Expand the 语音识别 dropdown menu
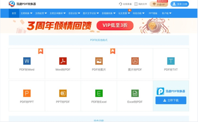The height and width of the screenshot is (122, 198). pyautogui.click(x=74, y=13)
